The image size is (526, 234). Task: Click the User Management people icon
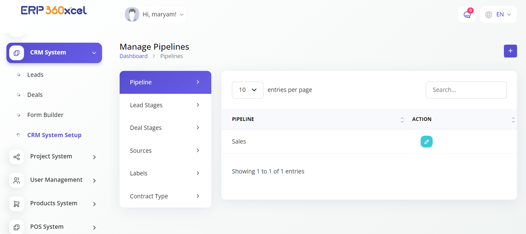[16, 180]
